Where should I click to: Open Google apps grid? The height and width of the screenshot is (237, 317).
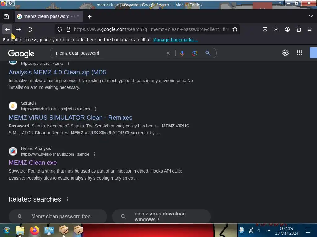pos(300,53)
